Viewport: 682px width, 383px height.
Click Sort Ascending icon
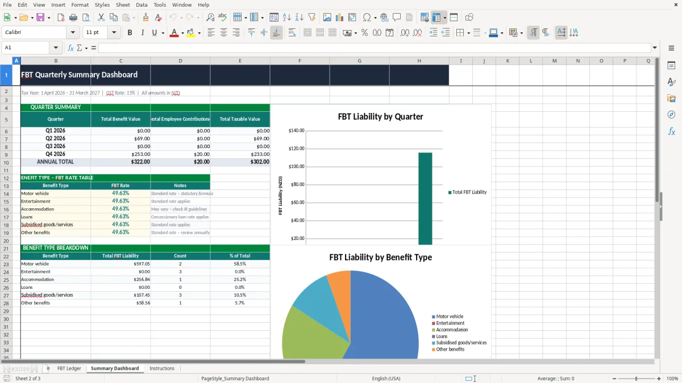click(287, 18)
